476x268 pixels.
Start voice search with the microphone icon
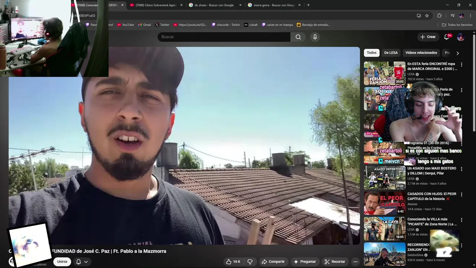pyautogui.click(x=315, y=37)
